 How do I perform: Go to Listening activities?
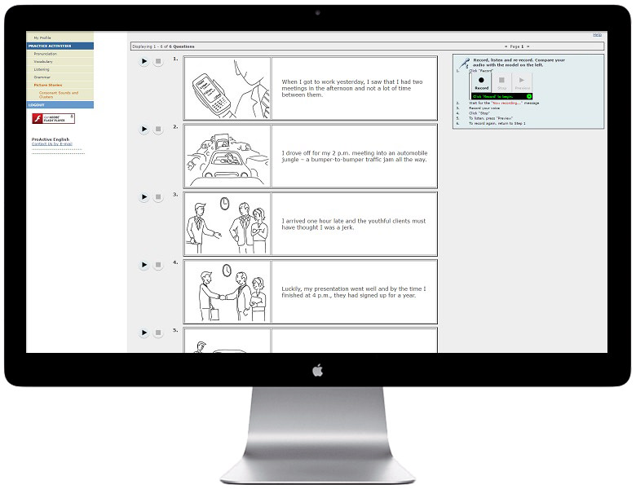point(42,69)
